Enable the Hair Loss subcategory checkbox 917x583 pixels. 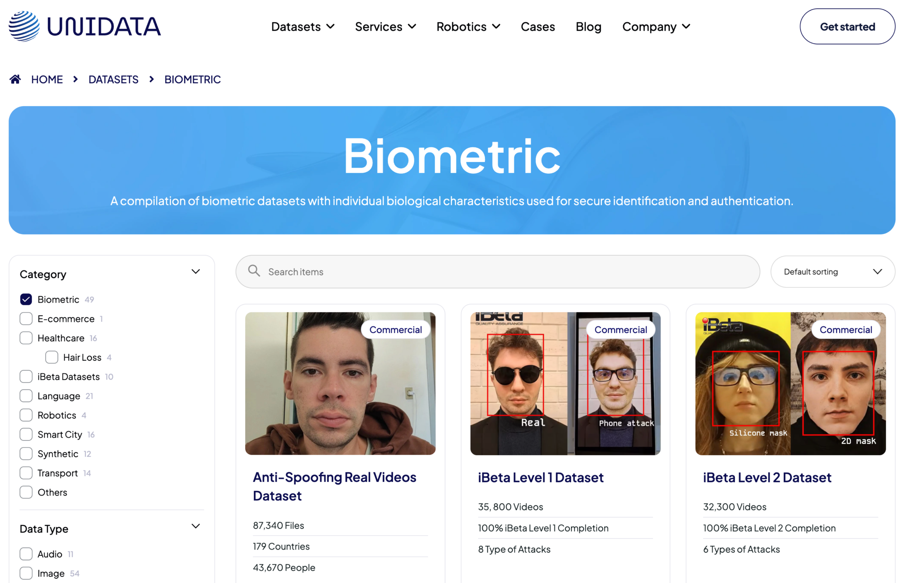[52, 357]
